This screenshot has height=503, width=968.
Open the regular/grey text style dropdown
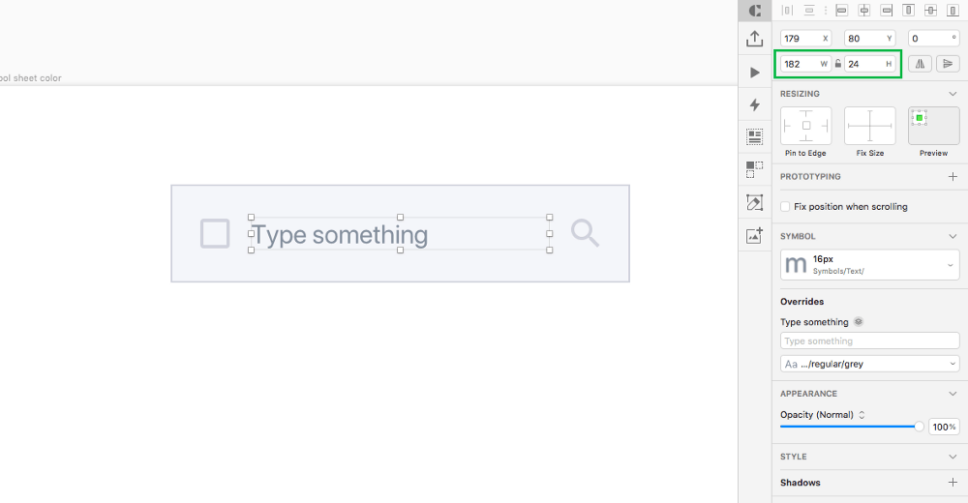[x=870, y=364]
